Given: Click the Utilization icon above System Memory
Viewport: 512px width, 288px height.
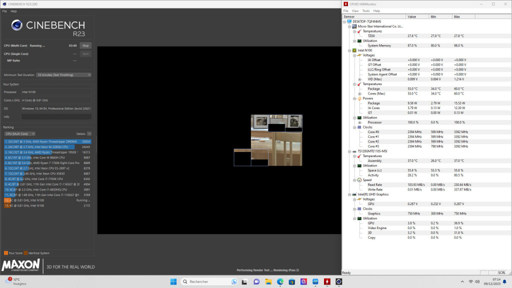Looking at the screenshot, I should pyautogui.click(x=359, y=41).
